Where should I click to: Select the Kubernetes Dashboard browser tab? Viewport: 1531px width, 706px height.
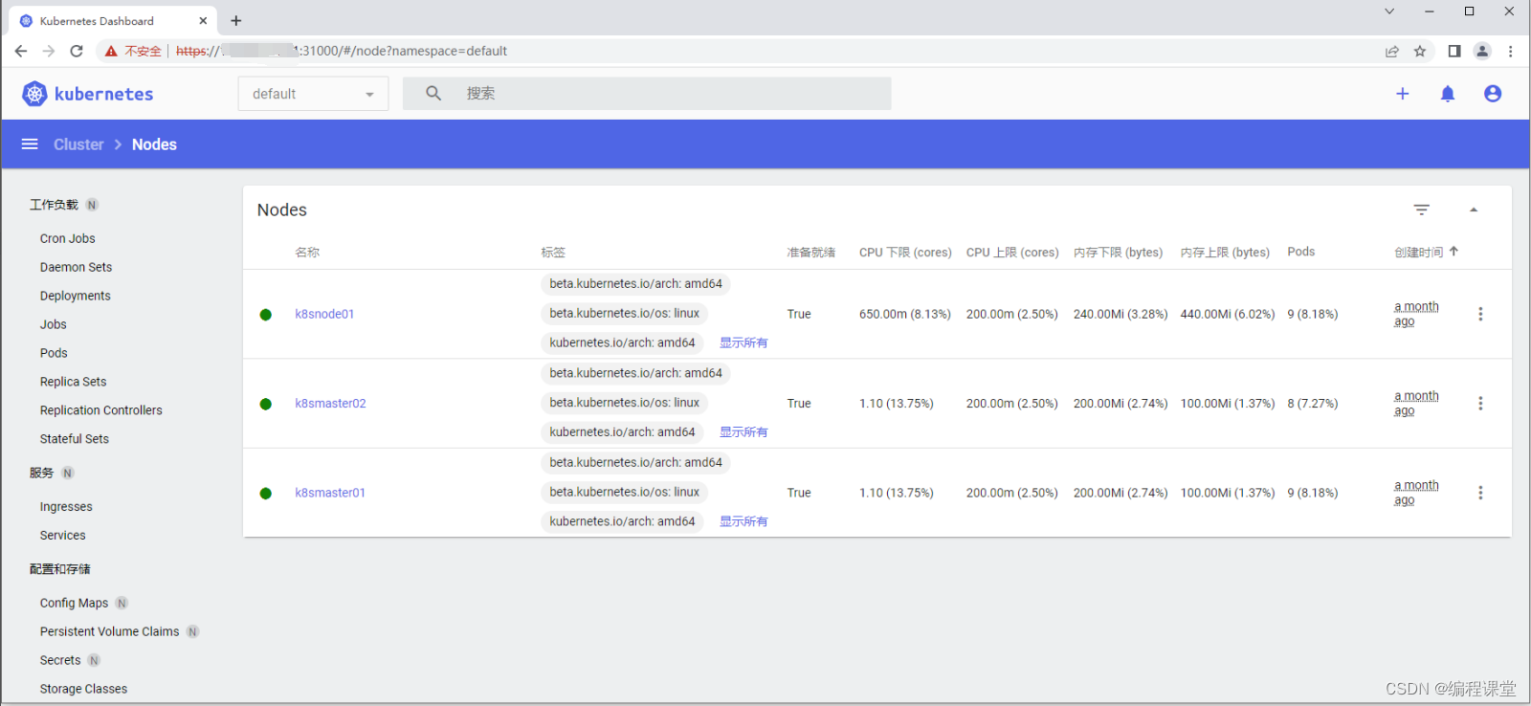112,21
